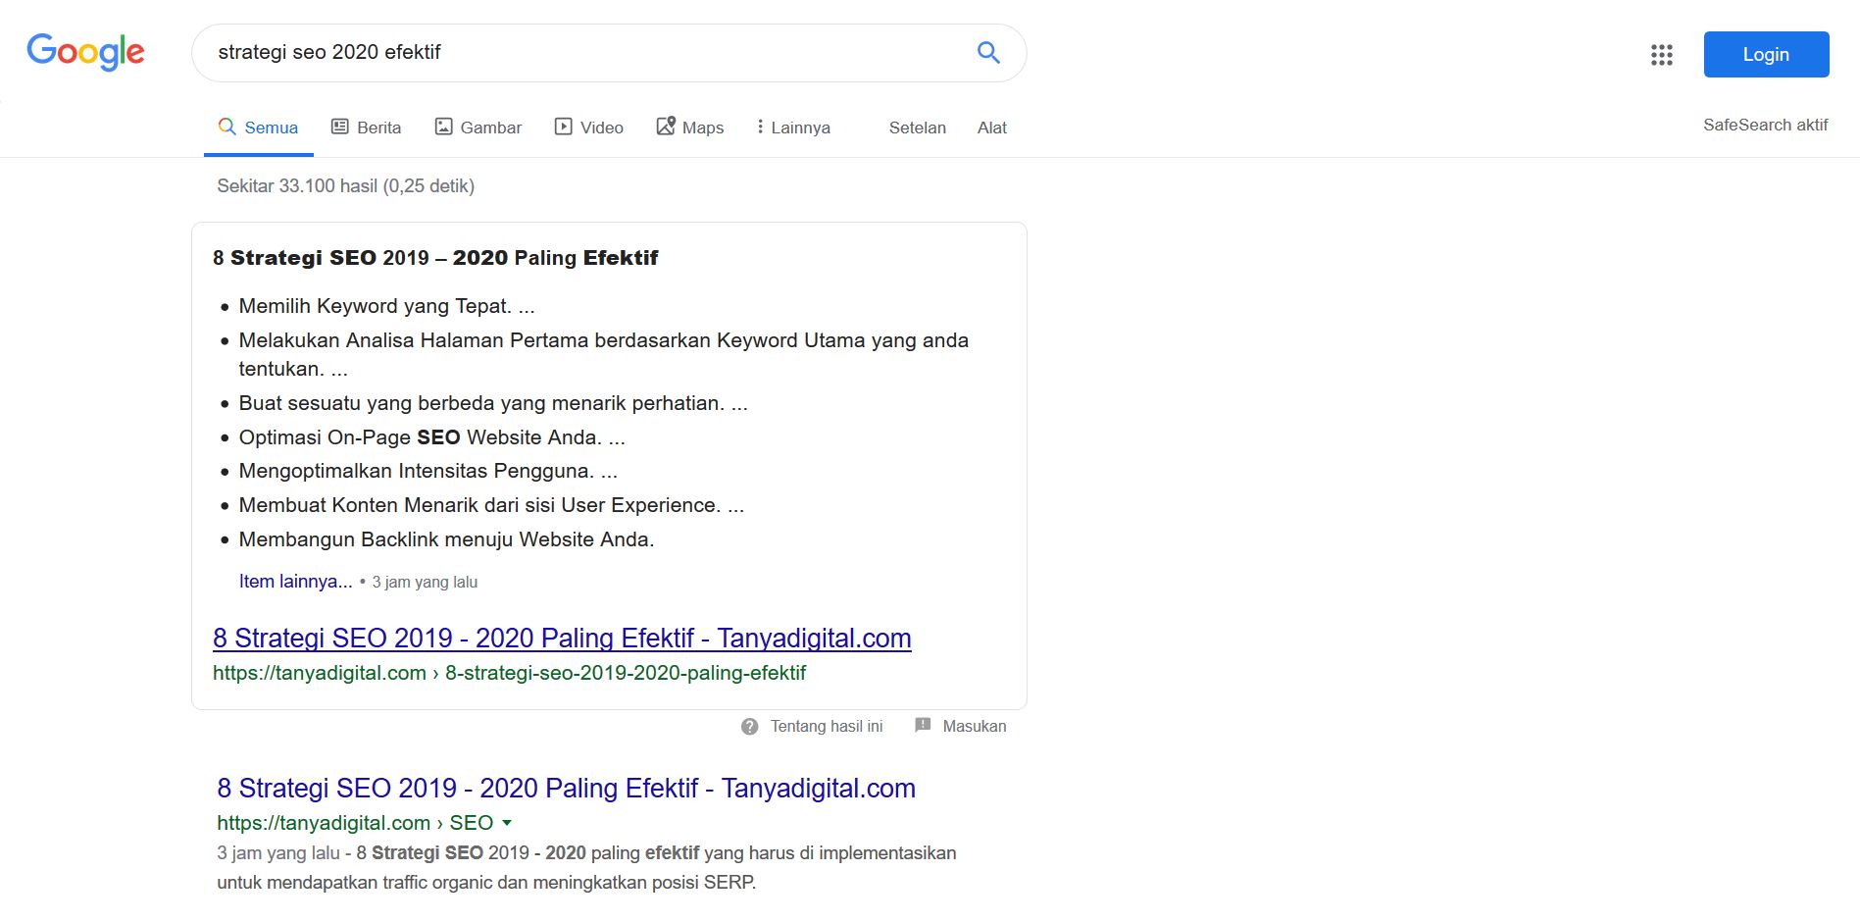Click the Gambar image icon

click(x=444, y=127)
